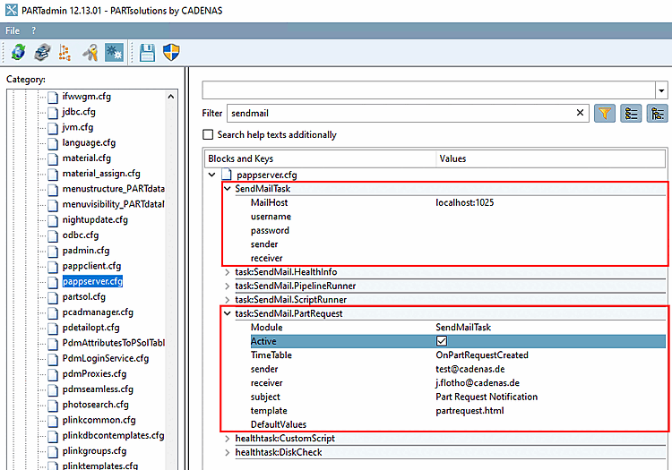Click the template value partrequest.html
The width and height of the screenshot is (672, 470).
[470, 411]
